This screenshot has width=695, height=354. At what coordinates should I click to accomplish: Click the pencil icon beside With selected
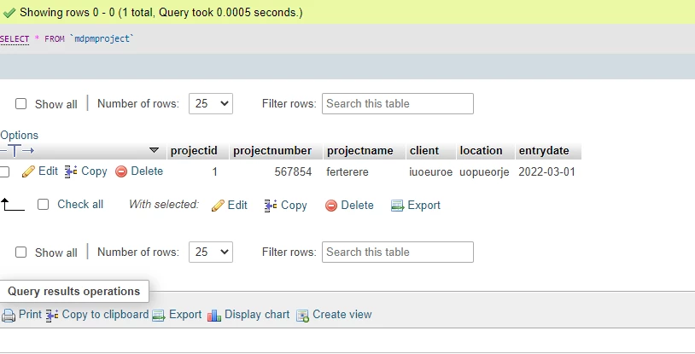click(218, 206)
